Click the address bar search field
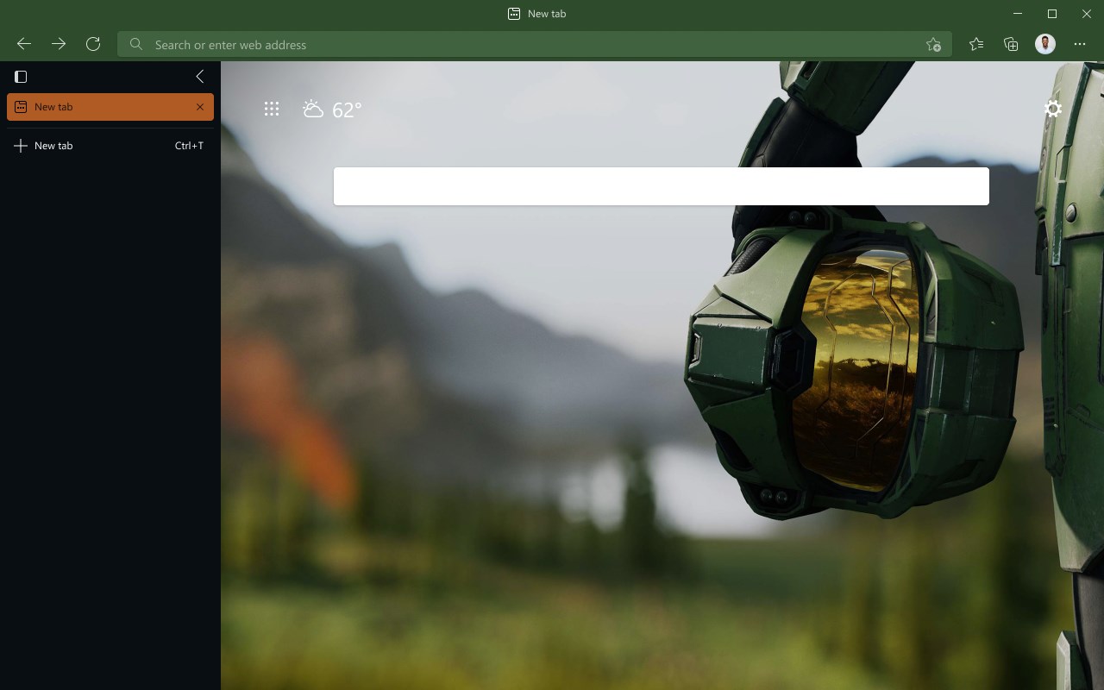 [534, 44]
